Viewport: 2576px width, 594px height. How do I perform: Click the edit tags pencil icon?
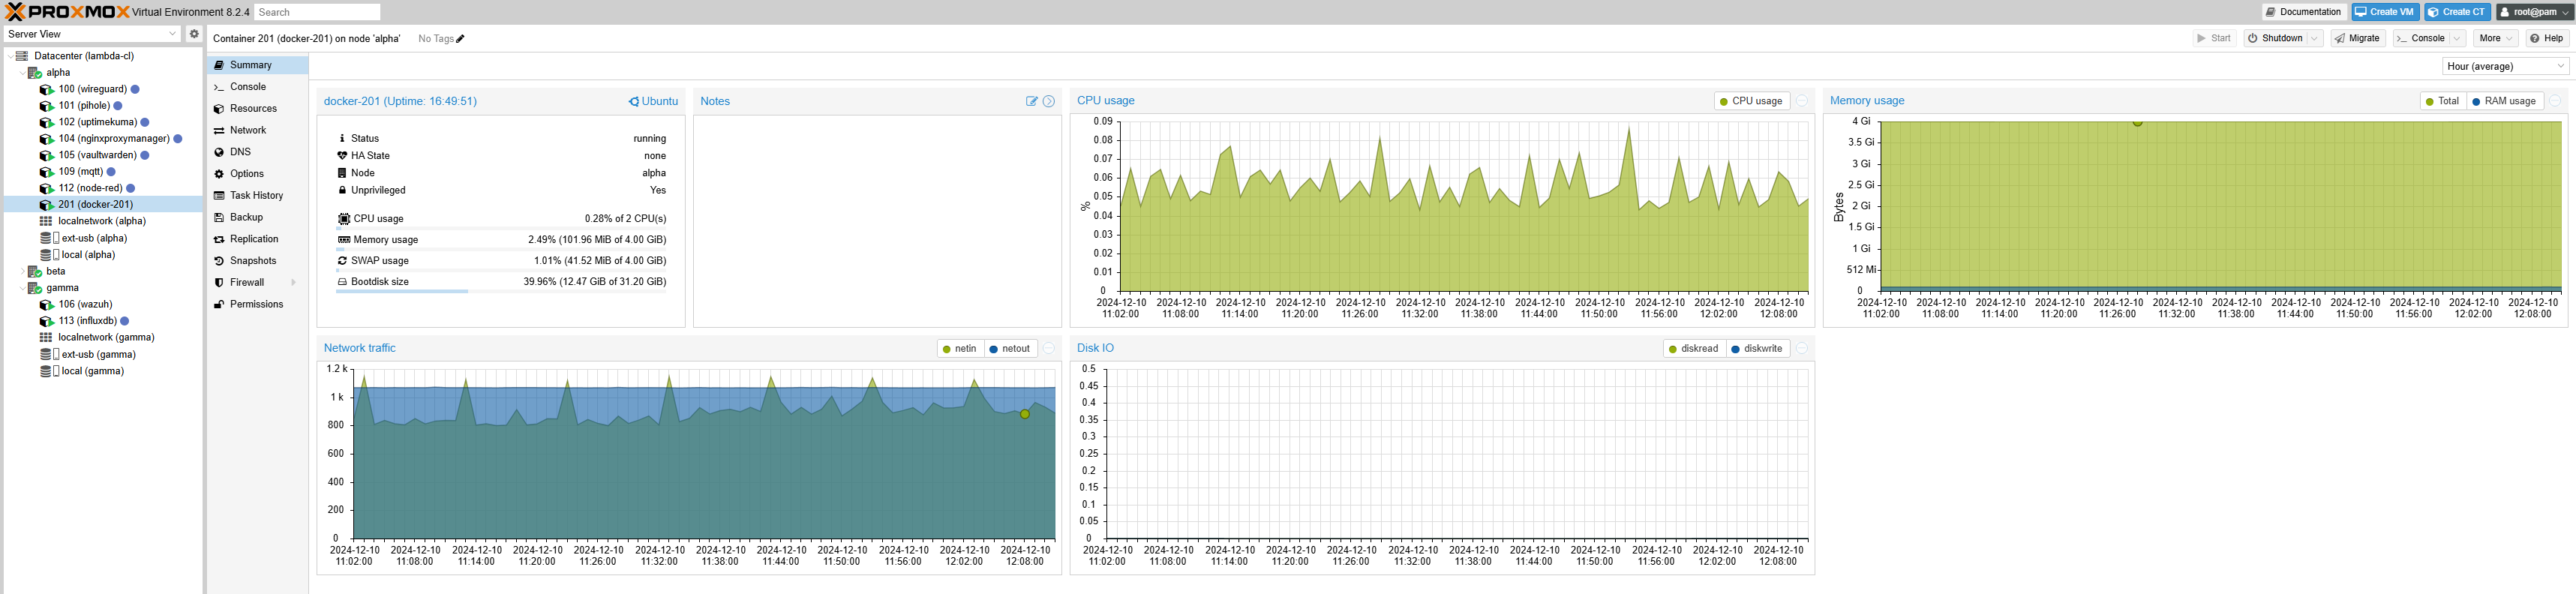tap(460, 39)
